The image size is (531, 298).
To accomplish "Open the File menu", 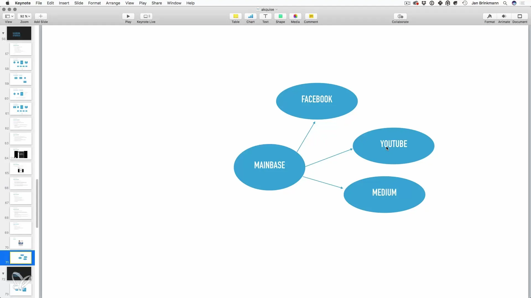I will pyautogui.click(x=39, y=3).
